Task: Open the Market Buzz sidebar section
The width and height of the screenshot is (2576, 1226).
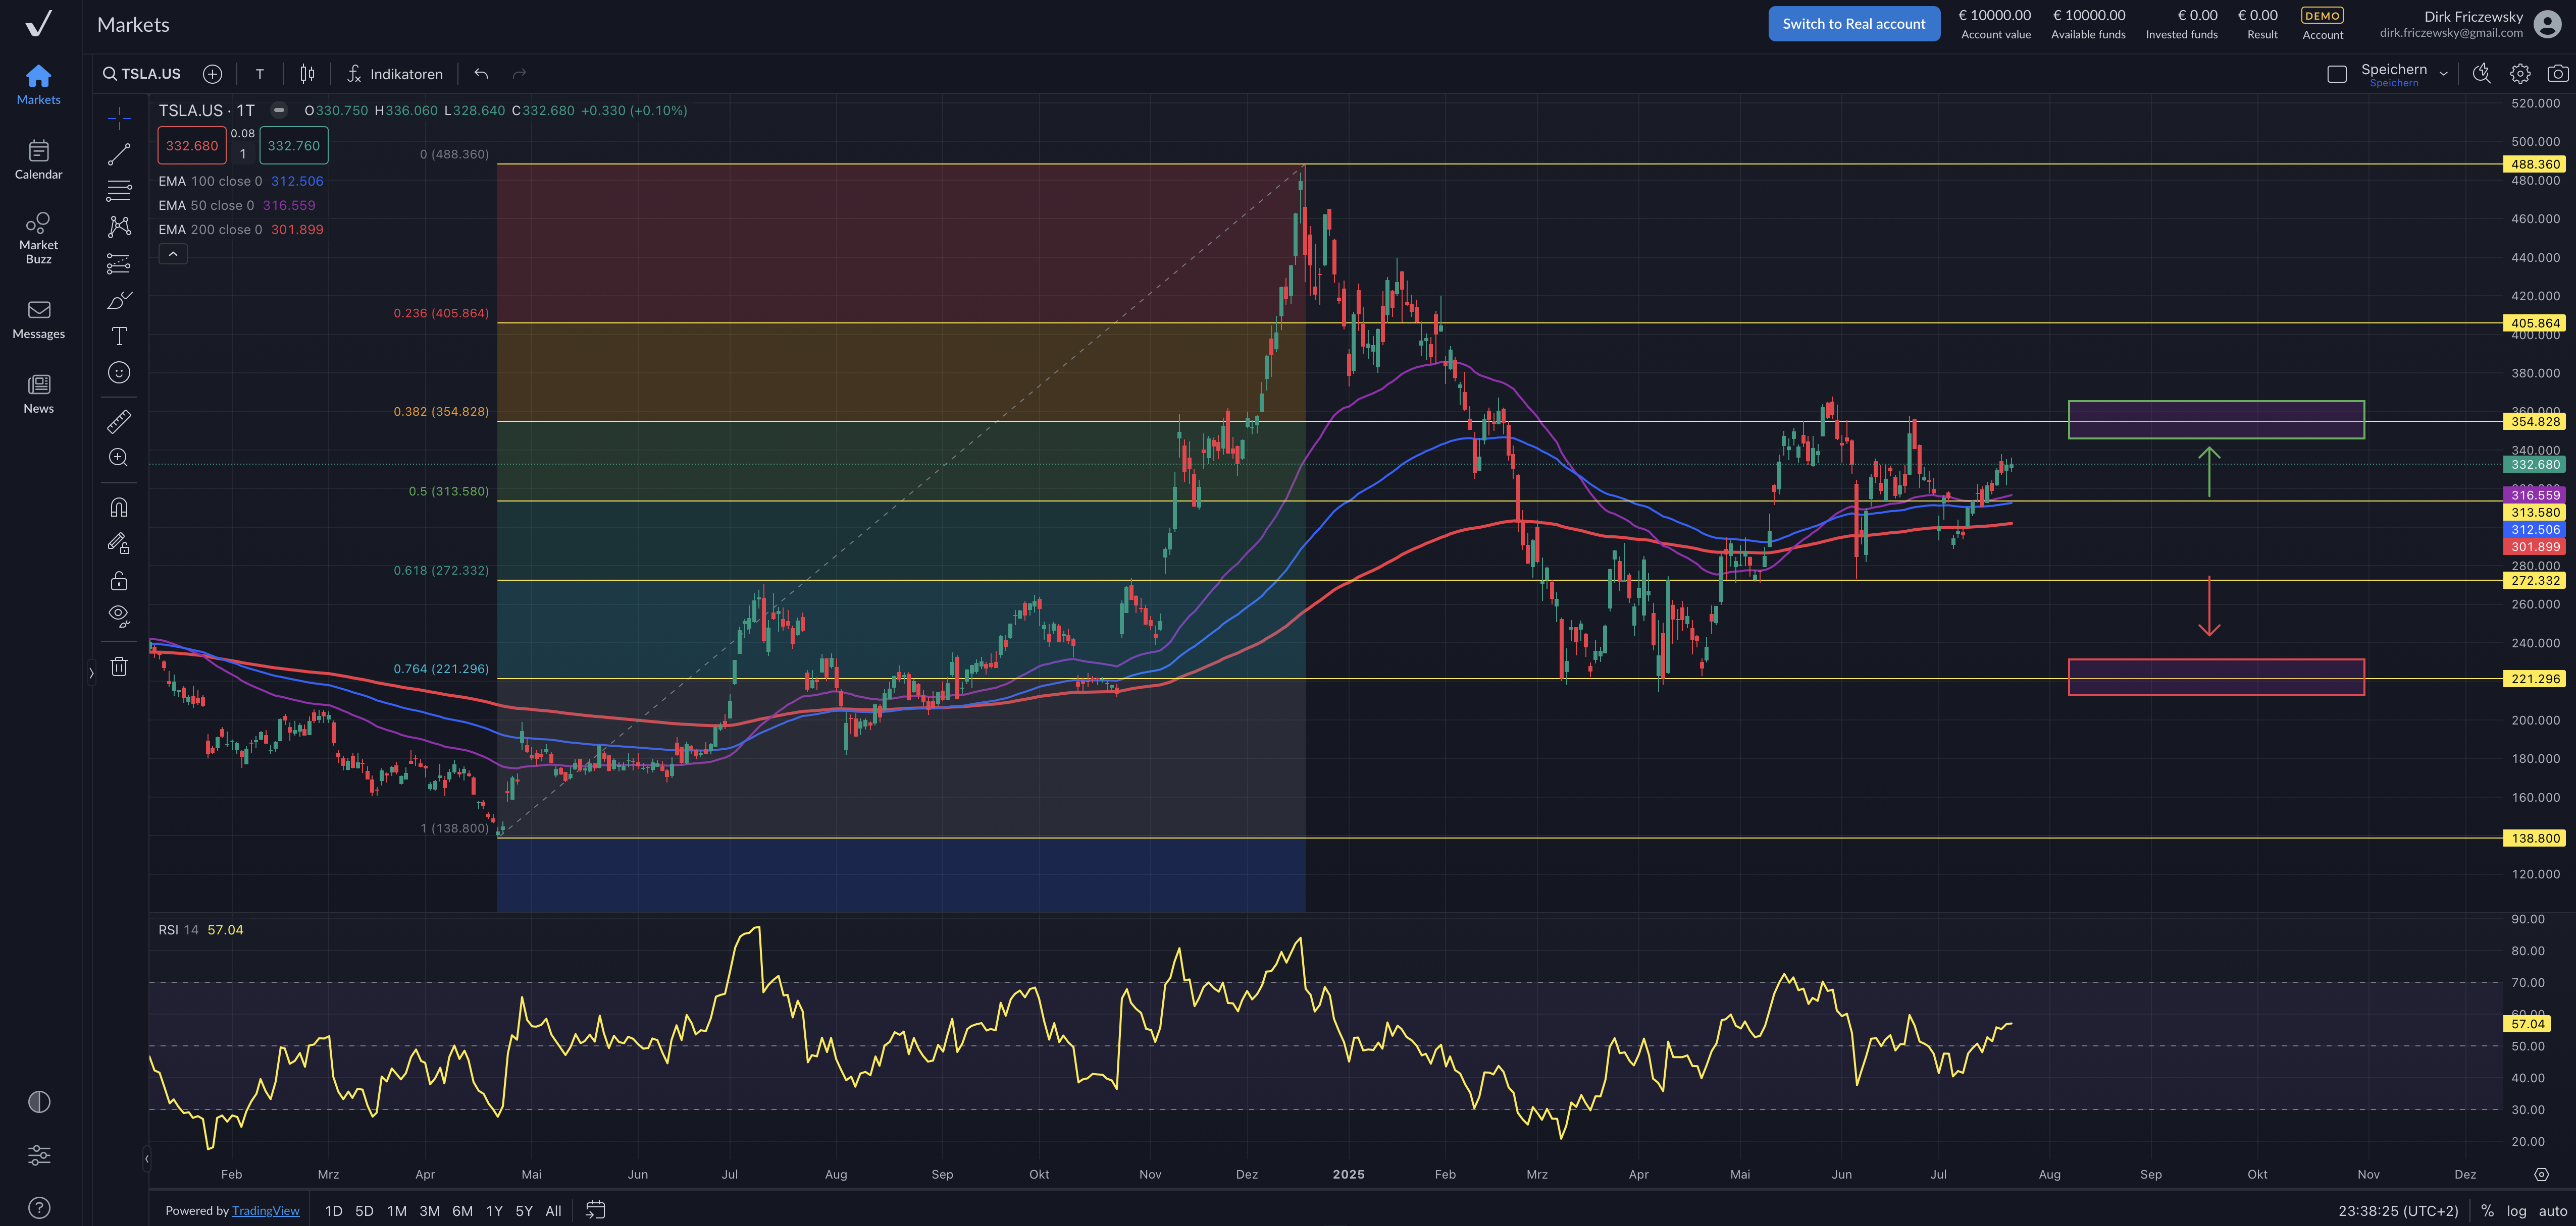Action: coord(38,237)
